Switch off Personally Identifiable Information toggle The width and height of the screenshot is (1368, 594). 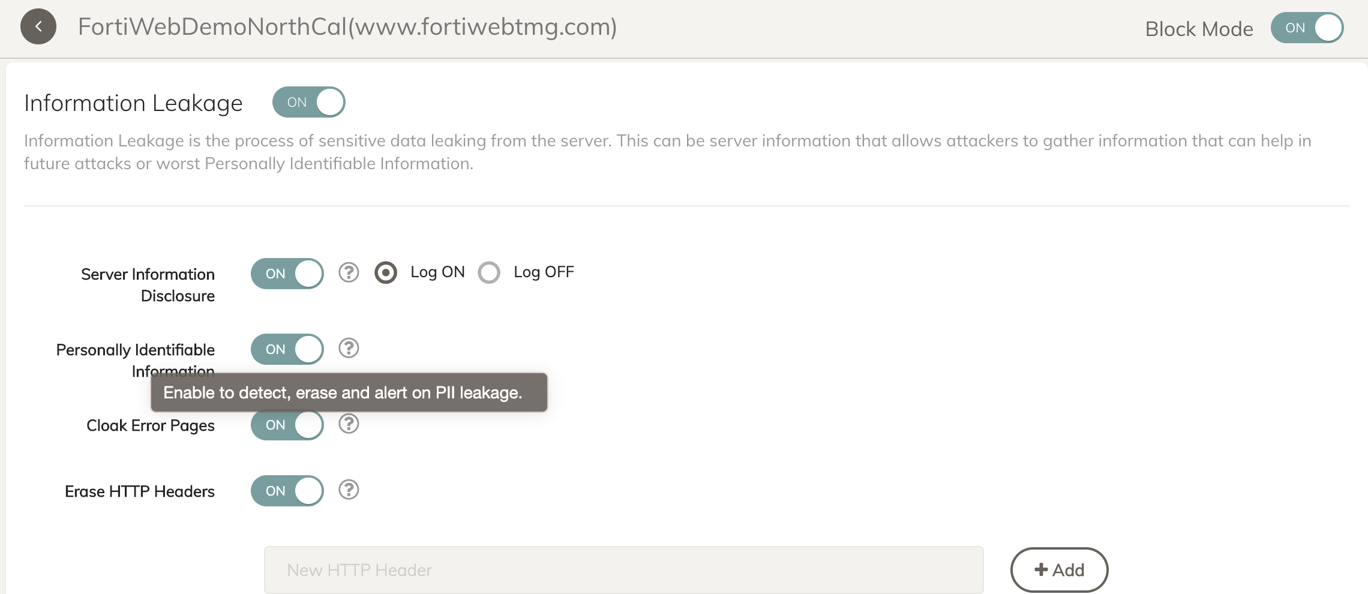(287, 349)
